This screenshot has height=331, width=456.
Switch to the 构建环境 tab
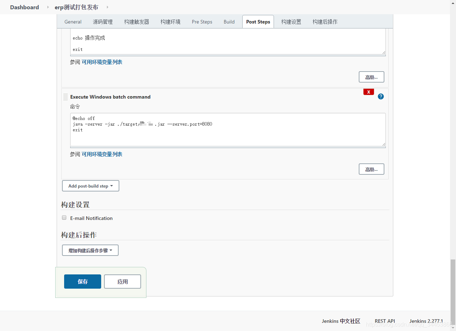[x=171, y=22]
